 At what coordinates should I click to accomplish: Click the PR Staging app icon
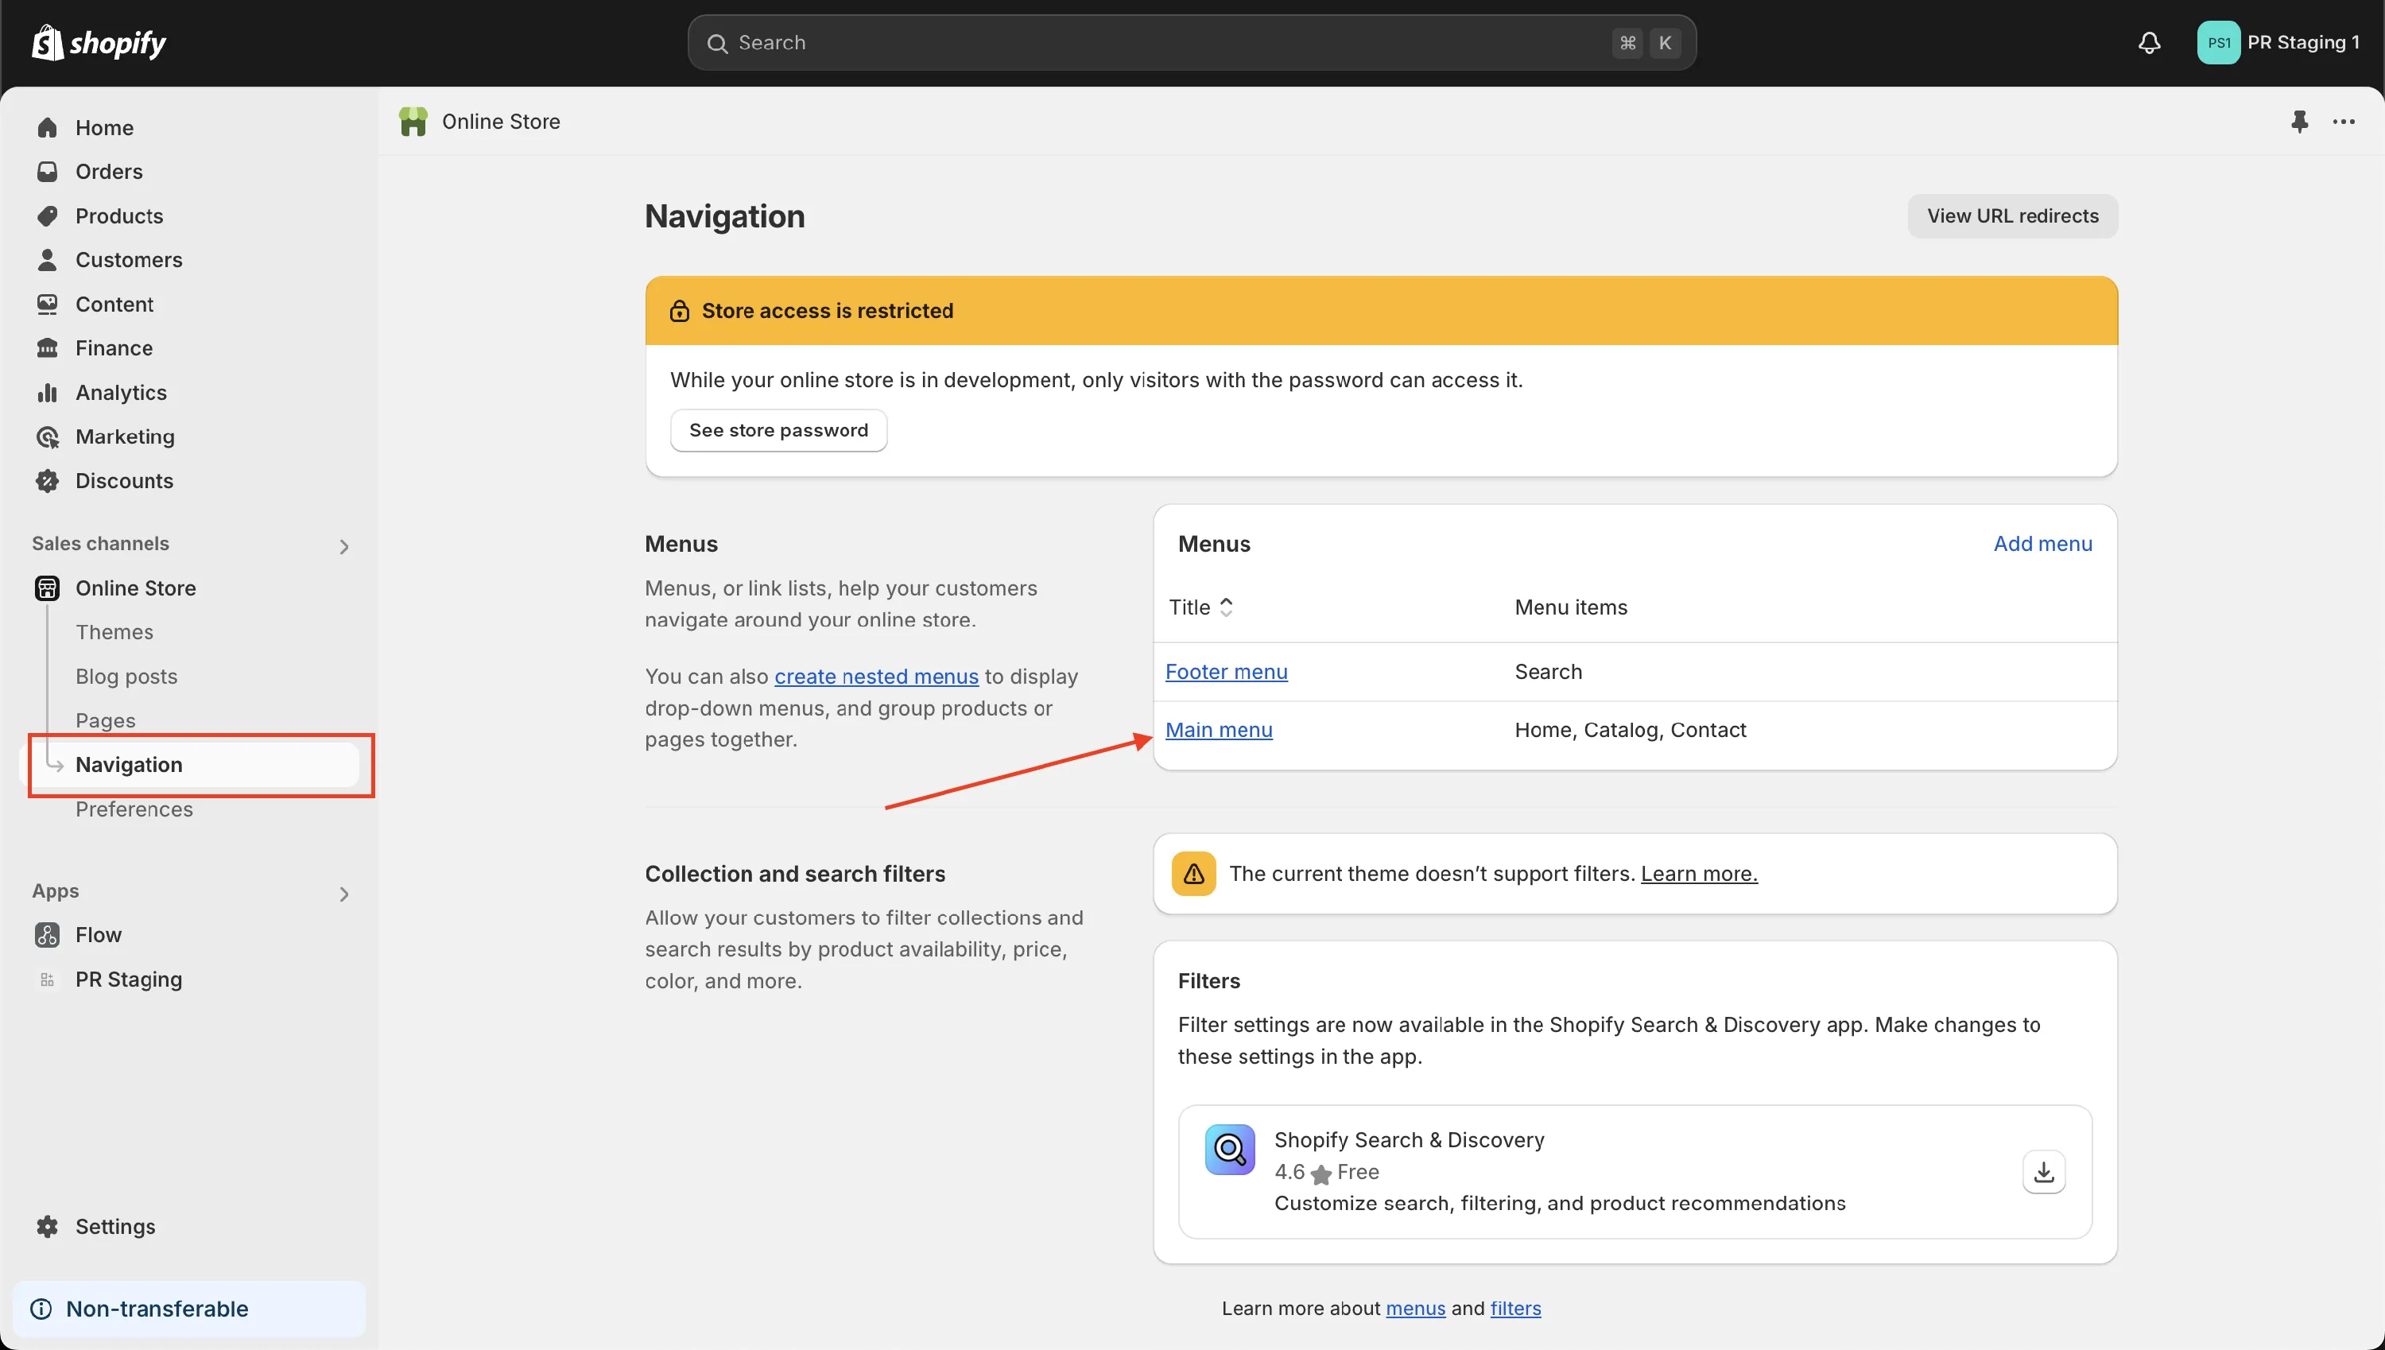pos(47,980)
